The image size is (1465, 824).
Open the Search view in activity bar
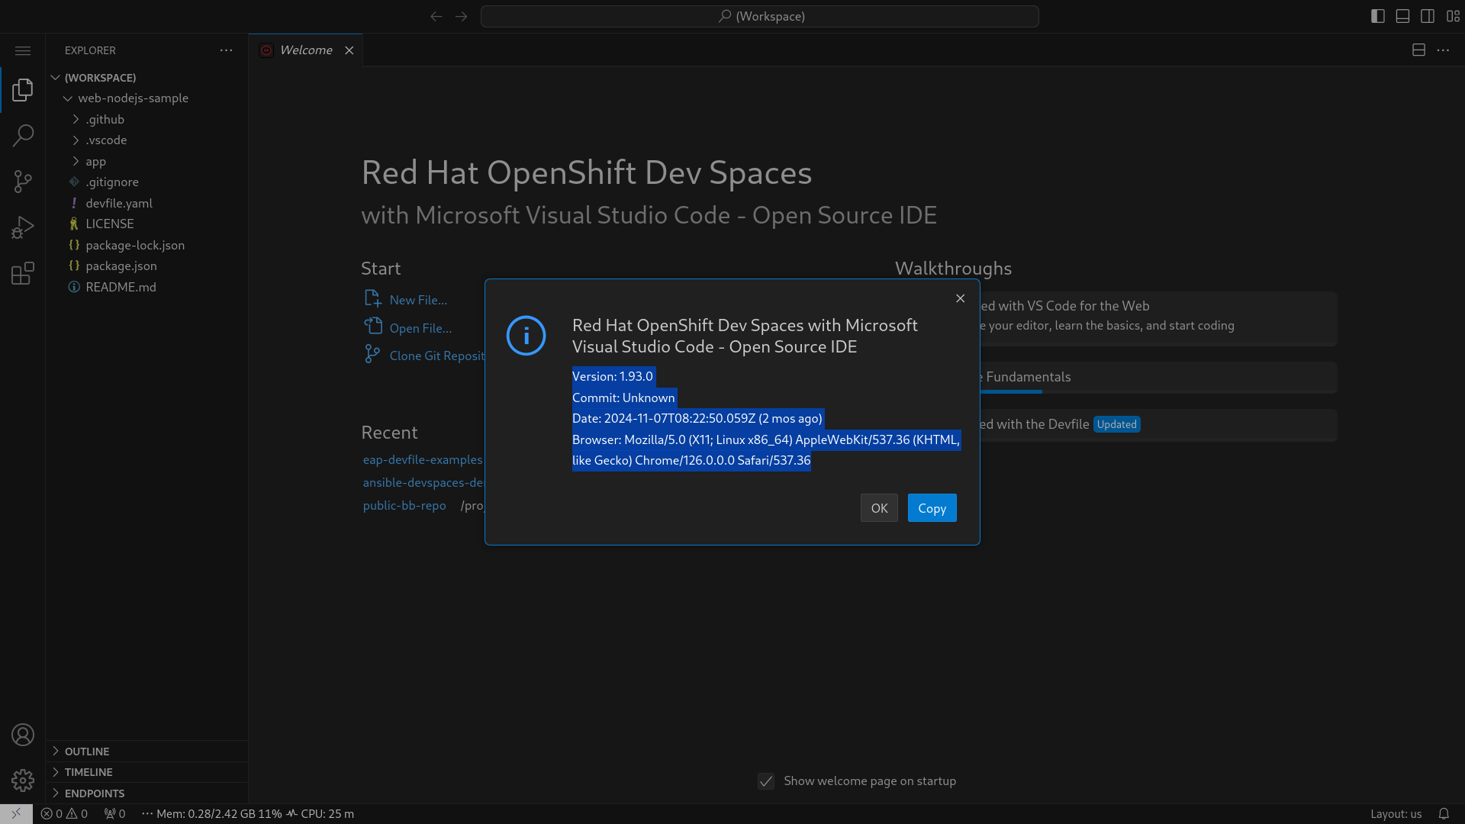pos(23,136)
